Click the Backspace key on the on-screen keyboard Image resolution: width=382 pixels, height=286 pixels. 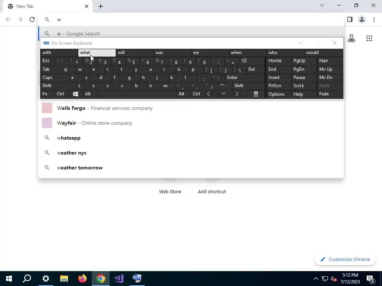pyautogui.click(x=252, y=61)
